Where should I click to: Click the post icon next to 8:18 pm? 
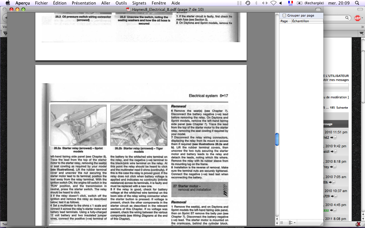(335, 167)
